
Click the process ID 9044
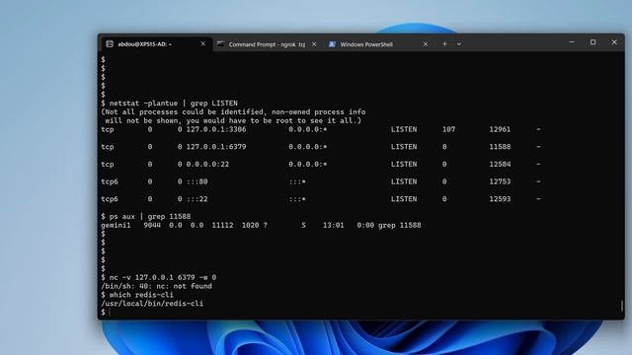[152, 226]
